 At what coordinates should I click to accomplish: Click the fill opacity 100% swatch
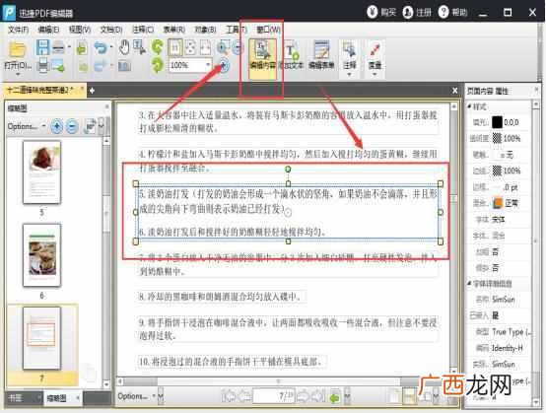click(x=497, y=138)
